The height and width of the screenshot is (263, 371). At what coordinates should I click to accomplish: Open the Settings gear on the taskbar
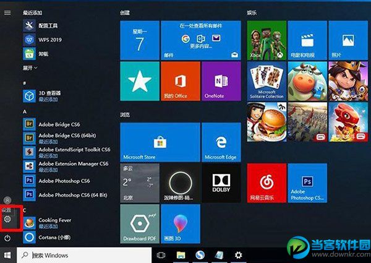238,255
